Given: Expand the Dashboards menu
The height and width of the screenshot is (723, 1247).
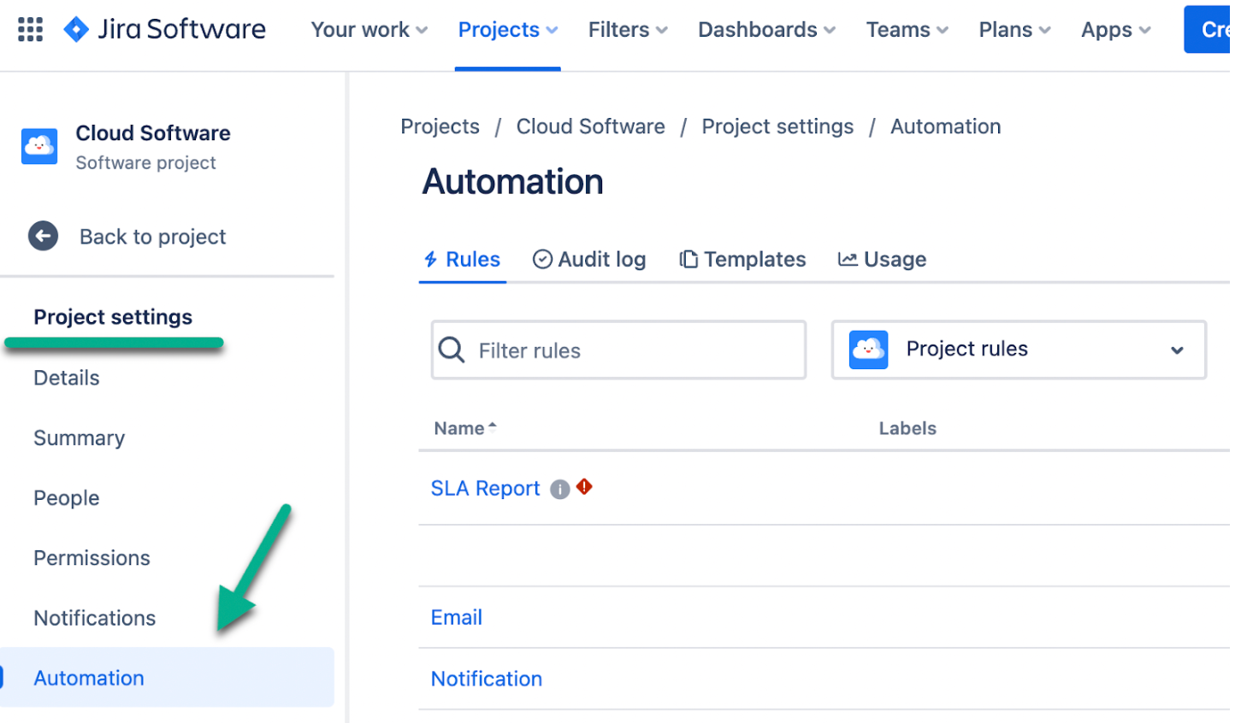Looking at the screenshot, I should click(766, 30).
